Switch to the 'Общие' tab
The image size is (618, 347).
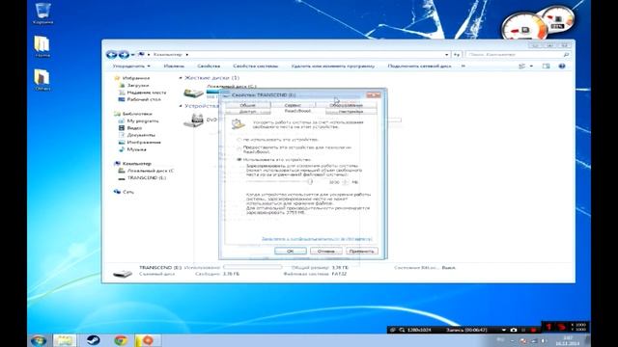click(247, 105)
